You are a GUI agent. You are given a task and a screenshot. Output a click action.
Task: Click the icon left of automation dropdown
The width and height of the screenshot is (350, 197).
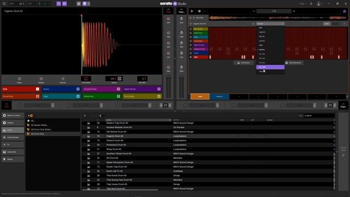pos(253,24)
